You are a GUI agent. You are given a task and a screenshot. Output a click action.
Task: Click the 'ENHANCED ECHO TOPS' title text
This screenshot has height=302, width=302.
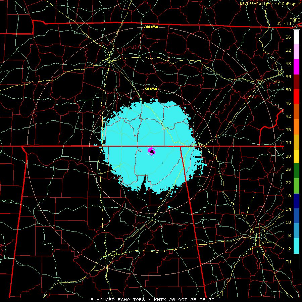pyautogui.click(x=117, y=300)
